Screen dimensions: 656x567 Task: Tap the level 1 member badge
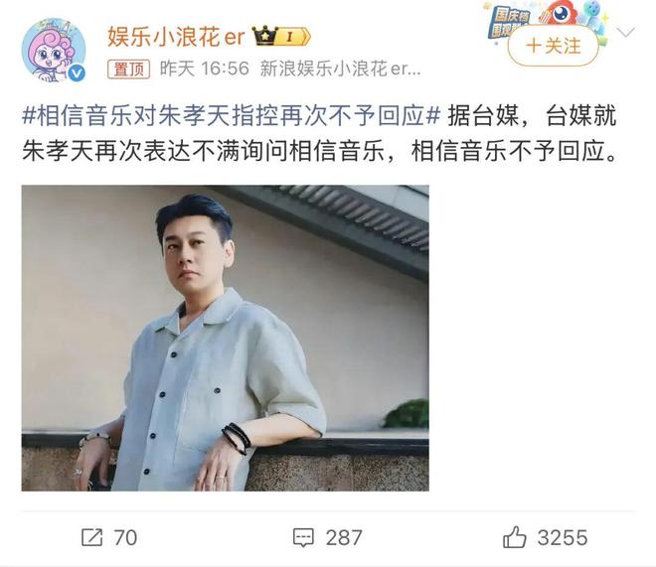[293, 37]
